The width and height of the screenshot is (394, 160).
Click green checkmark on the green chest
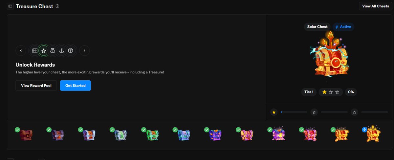tap(143, 130)
